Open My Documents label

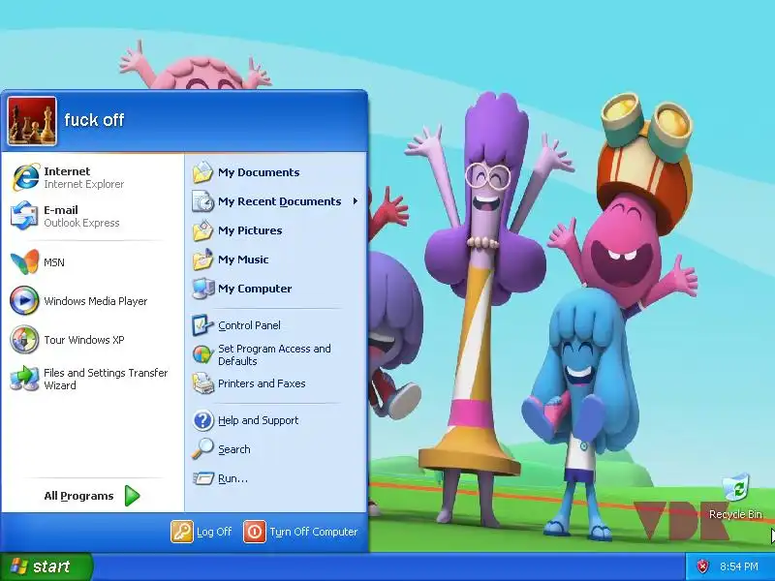259,172
